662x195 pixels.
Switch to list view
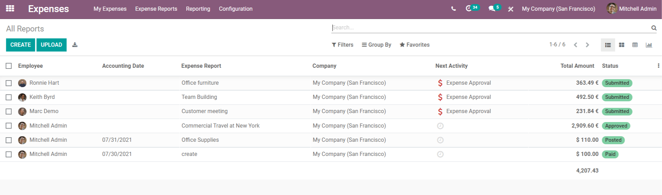(x=608, y=45)
